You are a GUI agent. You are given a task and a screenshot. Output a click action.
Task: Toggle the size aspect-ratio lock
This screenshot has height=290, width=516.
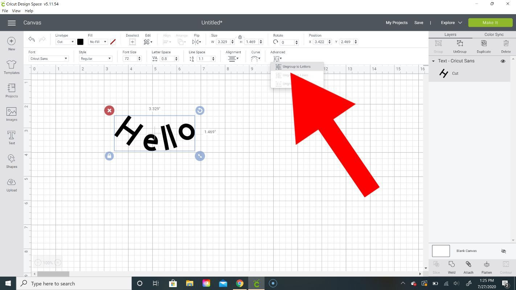[x=240, y=37]
